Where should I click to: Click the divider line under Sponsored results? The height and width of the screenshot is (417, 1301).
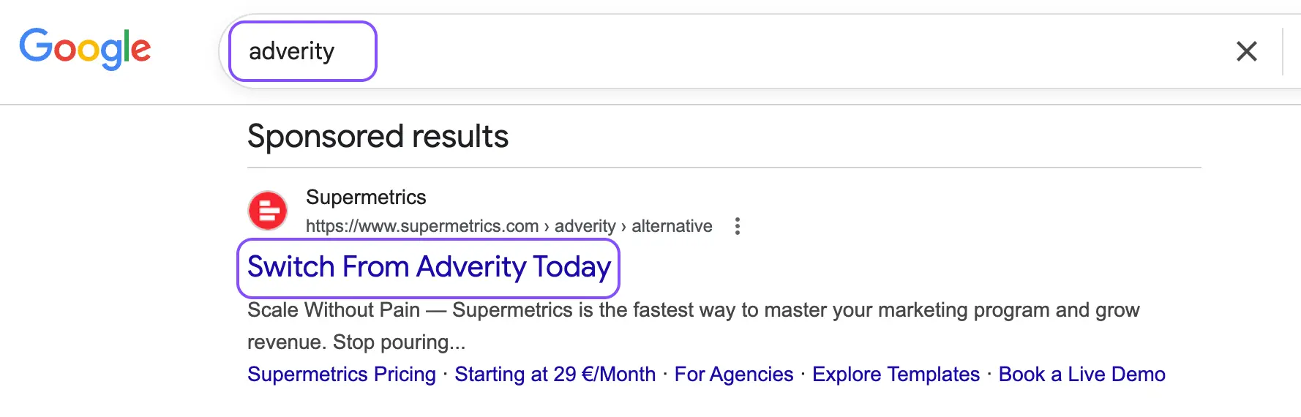[x=724, y=168]
